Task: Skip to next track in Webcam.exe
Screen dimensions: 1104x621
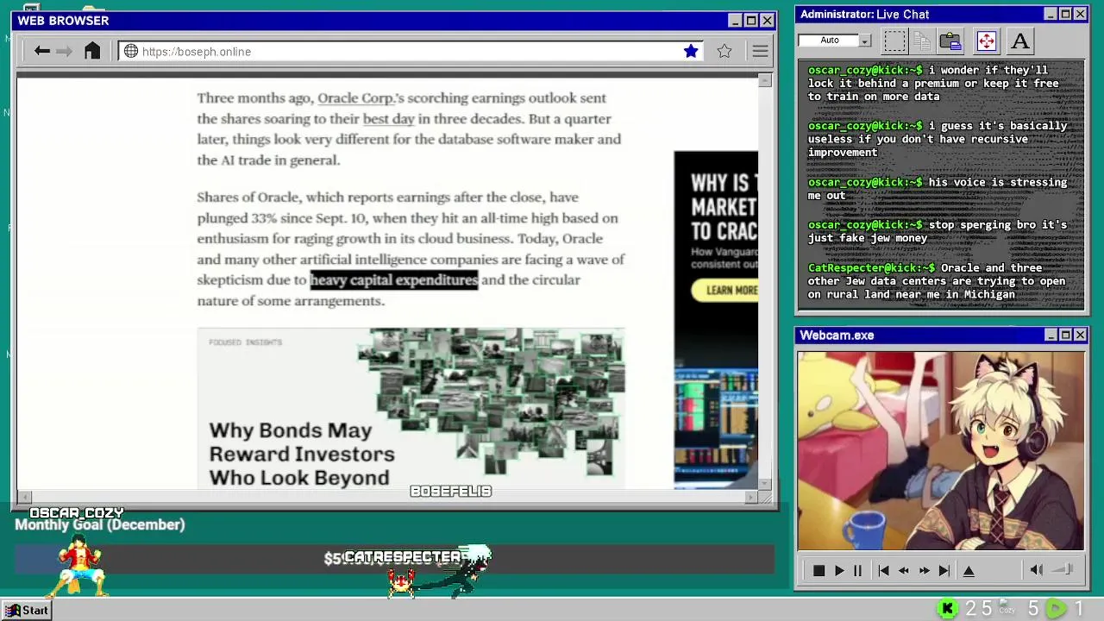Action: (x=944, y=570)
